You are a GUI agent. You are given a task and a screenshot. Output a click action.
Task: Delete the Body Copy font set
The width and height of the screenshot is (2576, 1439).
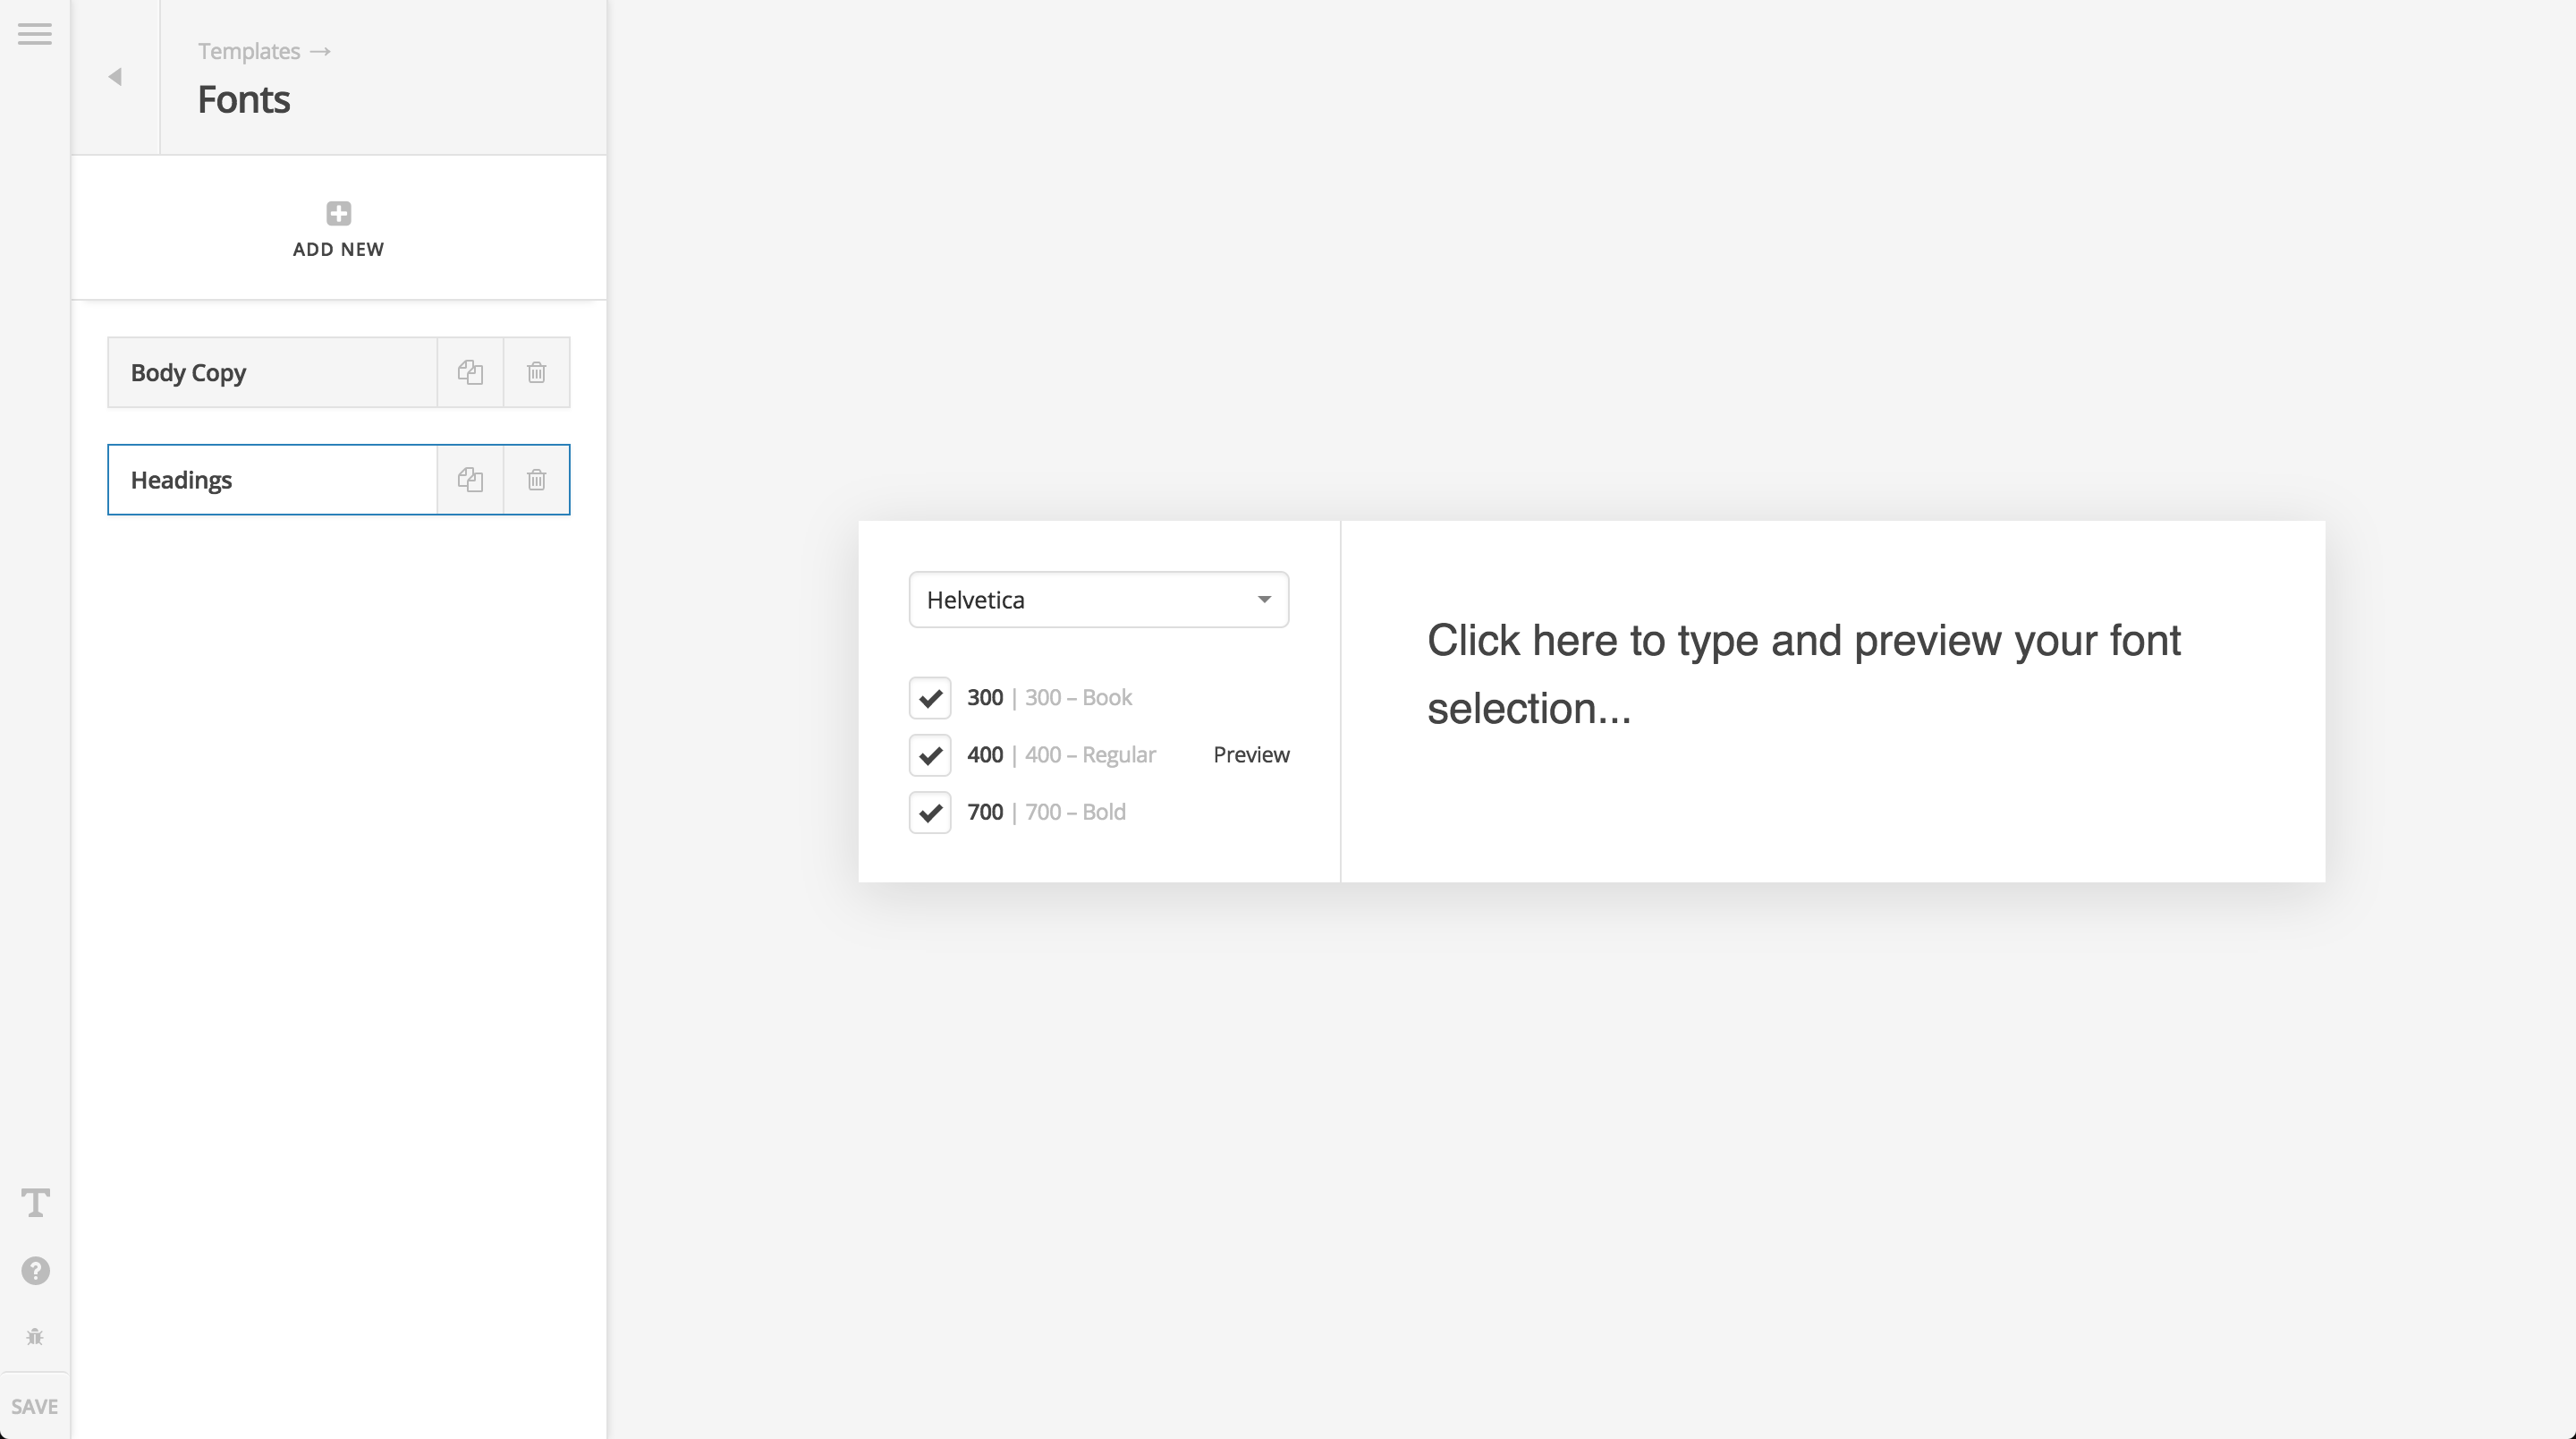537,372
